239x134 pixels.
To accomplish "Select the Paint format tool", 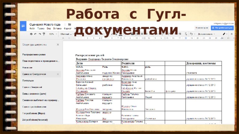I will (44, 34).
